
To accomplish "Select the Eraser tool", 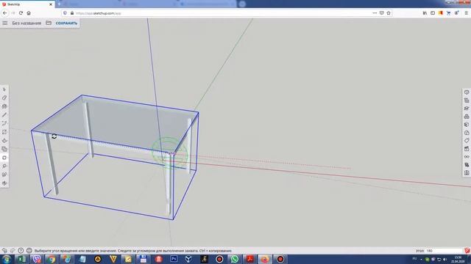I will click(4, 98).
